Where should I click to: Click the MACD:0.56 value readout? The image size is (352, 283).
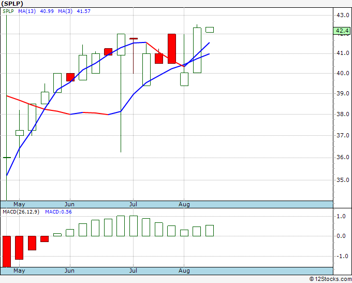58,212
